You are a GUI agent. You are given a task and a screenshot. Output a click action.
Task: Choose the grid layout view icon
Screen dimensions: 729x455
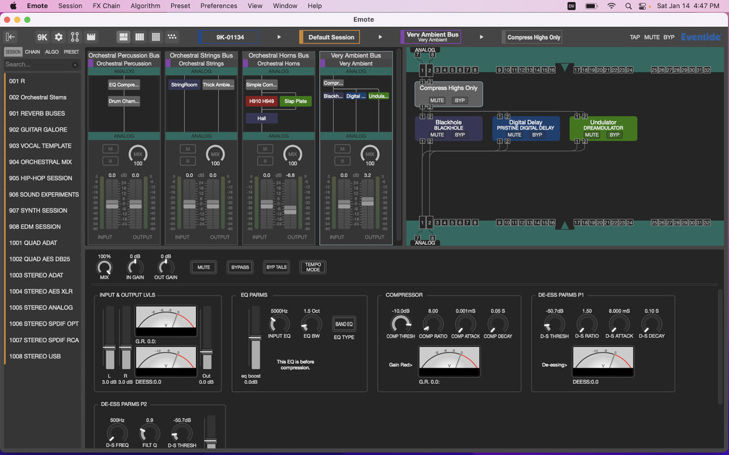pos(155,37)
